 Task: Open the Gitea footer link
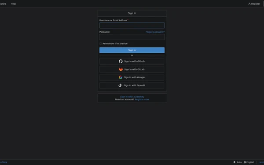[x=4, y=162]
